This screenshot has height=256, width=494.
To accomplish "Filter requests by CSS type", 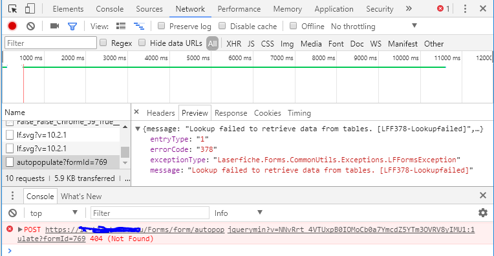I will 268,44.
